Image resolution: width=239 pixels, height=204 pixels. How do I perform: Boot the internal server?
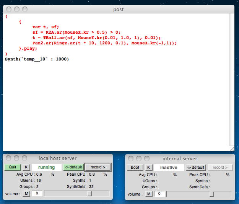pyautogui.click(x=135, y=168)
